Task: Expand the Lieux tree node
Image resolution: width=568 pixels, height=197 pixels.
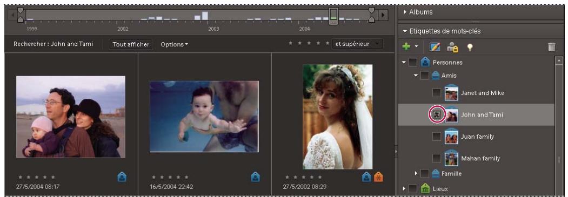Action: click(404, 189)
